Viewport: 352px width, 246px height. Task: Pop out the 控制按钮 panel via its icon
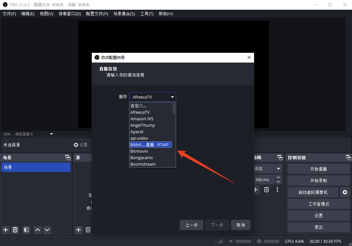tap(348, 158)
